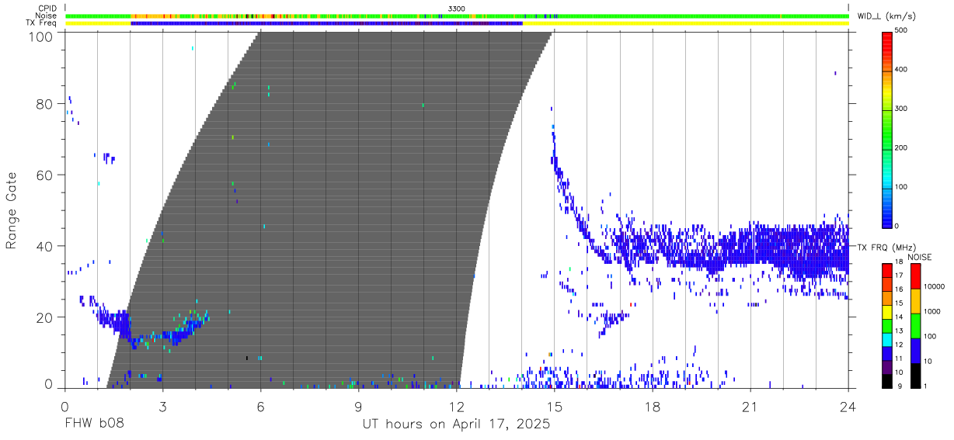
Task: Click the x-axis tick label 12
Action: click(x=456, y=406)
